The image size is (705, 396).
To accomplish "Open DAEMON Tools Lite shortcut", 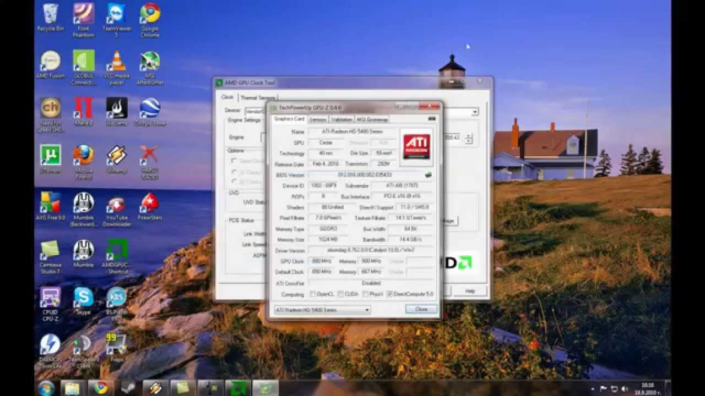I will click(50, 351).
